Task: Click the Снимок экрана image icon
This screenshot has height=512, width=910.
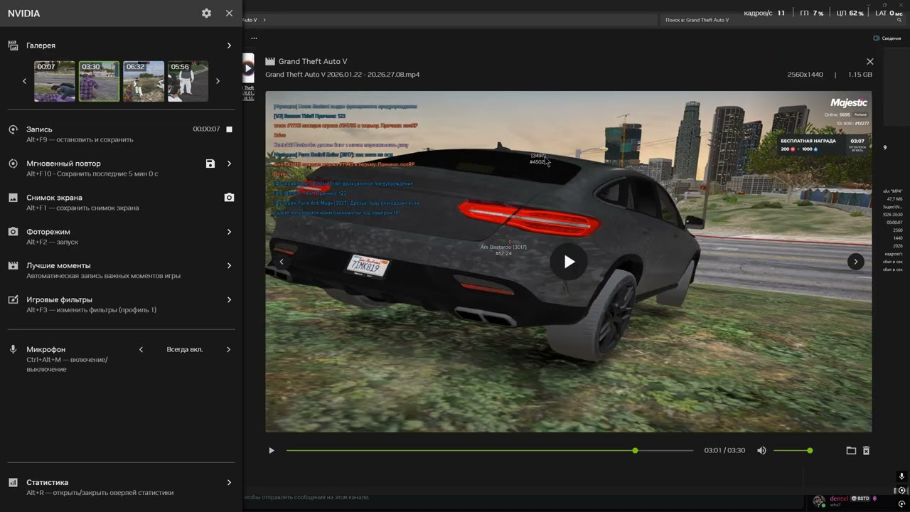Action: pos(13,198)
